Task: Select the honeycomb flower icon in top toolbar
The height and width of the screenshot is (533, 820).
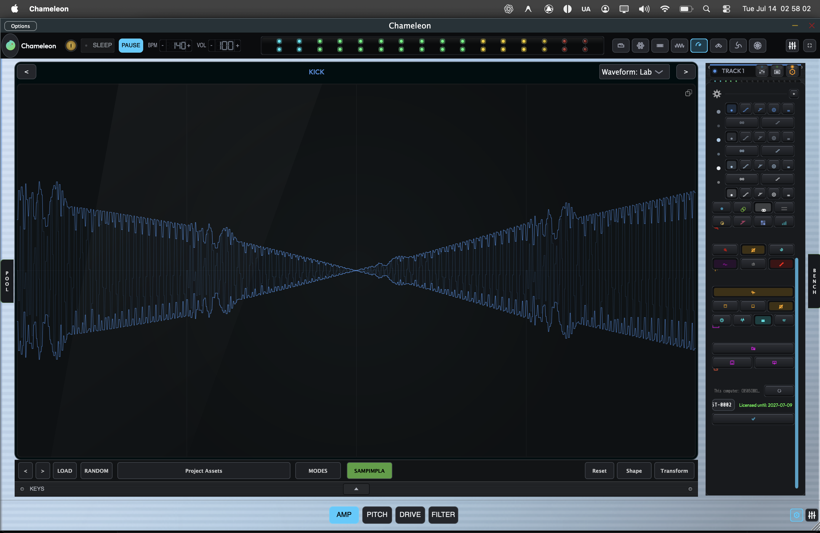Action: pyautogui.click(x=640, y=46)
